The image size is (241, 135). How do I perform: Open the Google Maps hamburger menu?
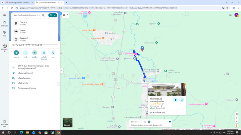pyautogui.click(x=5, y=15)
